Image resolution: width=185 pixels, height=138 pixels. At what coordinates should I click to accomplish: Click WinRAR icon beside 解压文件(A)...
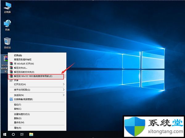pyautogui.click(x=11, y=68)
